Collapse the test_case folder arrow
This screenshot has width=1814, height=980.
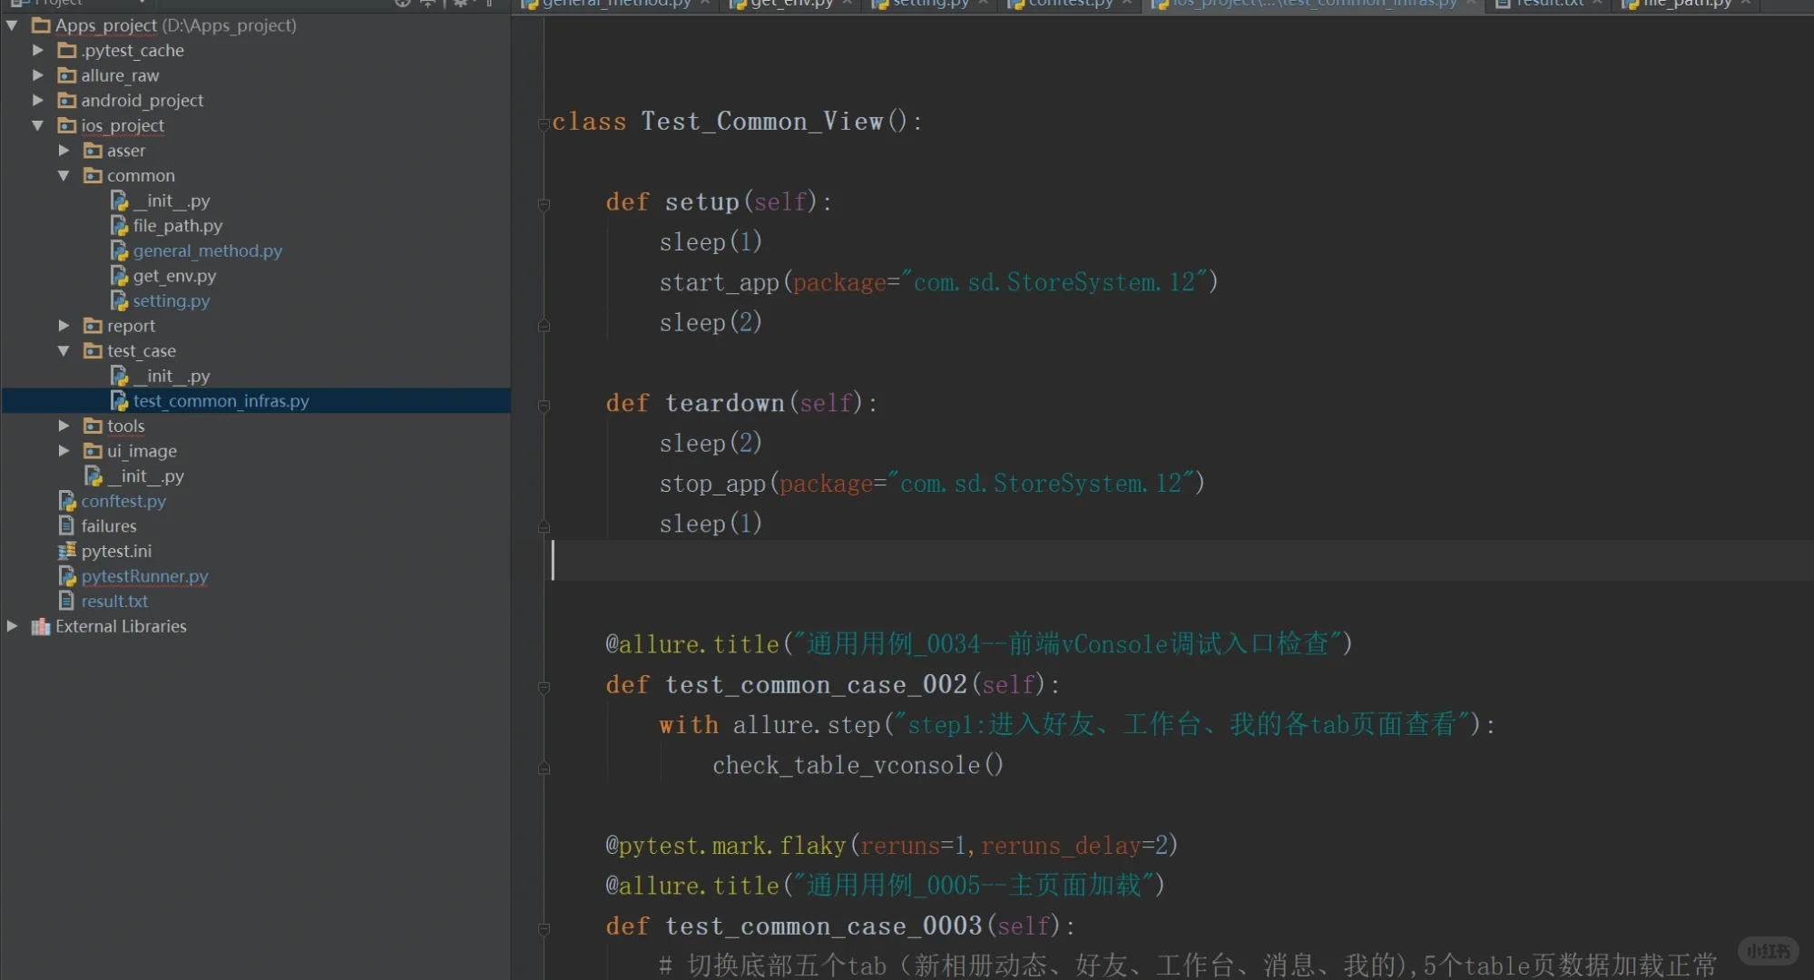(64, 351)
